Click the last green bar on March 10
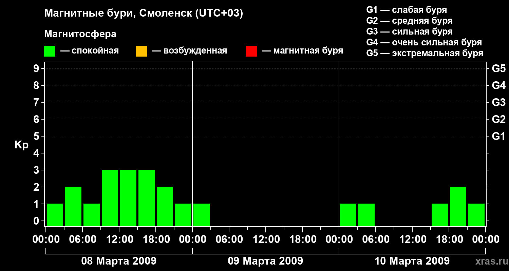The image size is (509, 271). (x=476, y=215)
